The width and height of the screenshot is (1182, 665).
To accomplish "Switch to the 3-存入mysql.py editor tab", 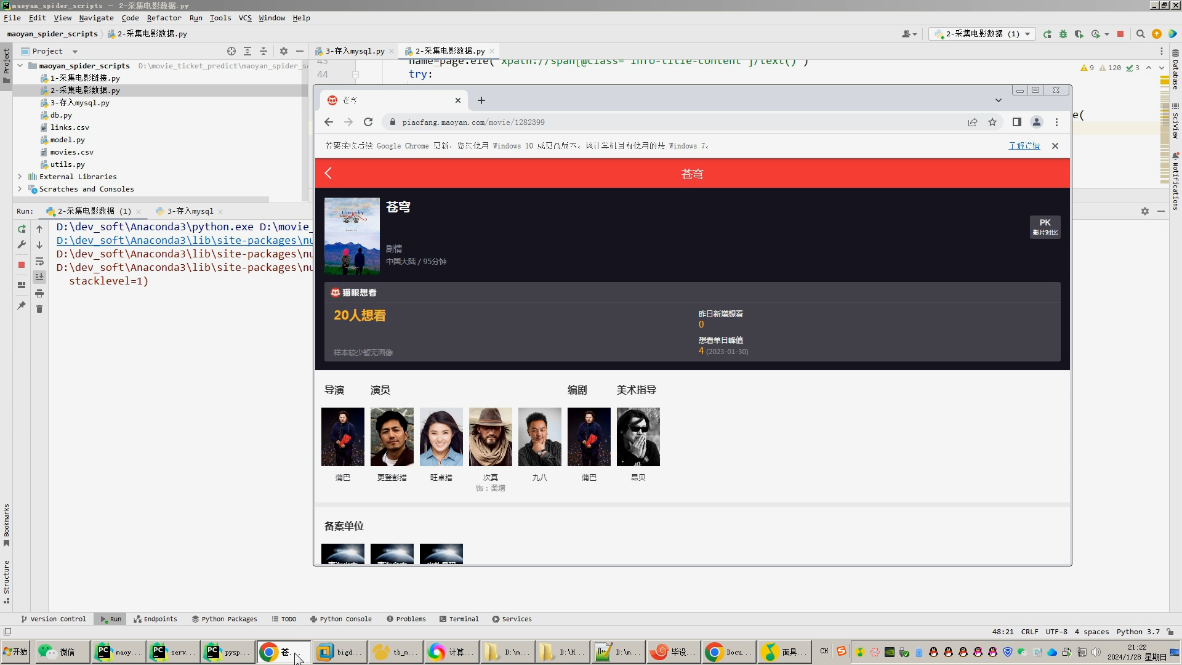I will [355, 51].
